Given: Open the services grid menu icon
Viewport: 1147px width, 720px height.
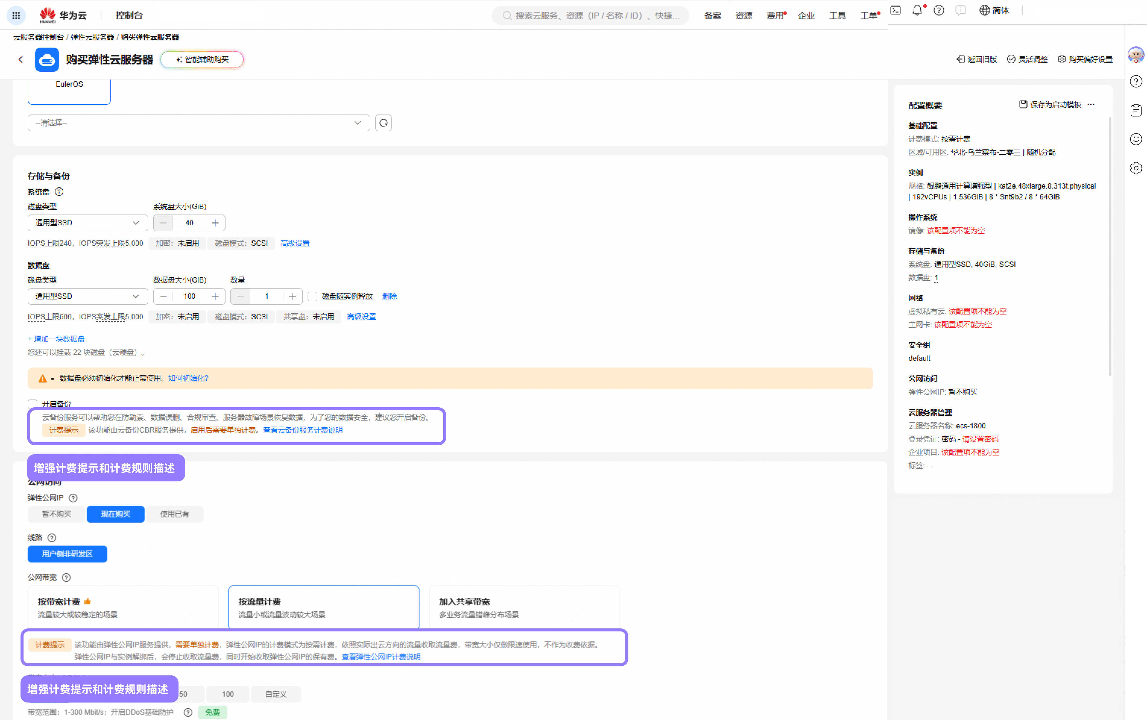Looking at the screenshot, I should point(16,15).
